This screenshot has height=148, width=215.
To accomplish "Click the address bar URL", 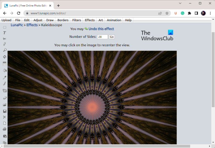I will tap(48, 13).
